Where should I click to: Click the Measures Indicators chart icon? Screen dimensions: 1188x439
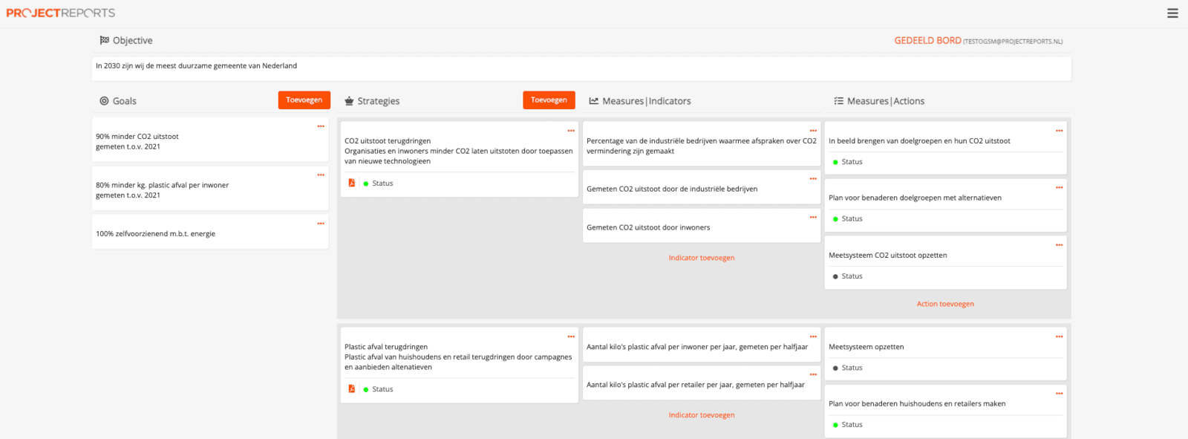pos(594,101)
